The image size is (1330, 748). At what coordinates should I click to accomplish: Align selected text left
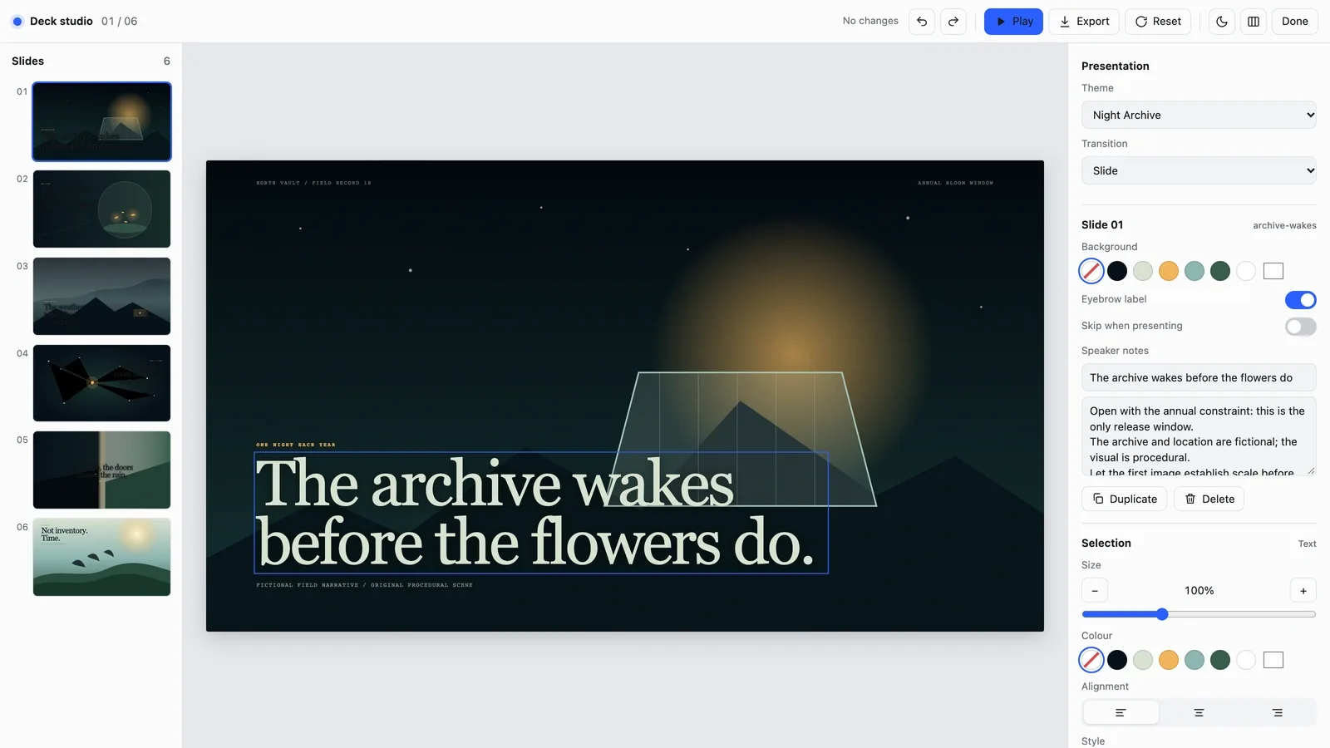tap(1121, 713)
